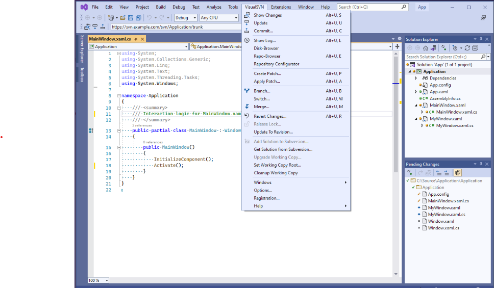Click the VisualSVN Commit icon in the toolbar
This screenshot has height=288, width=494.
103,27
